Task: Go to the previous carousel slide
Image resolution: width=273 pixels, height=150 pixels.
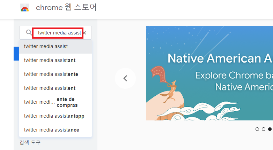Action: point(125,78)
